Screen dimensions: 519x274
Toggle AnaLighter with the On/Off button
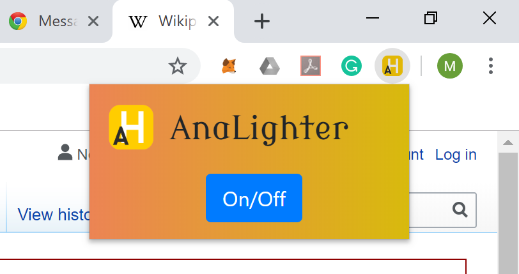[x=254, y=198]
